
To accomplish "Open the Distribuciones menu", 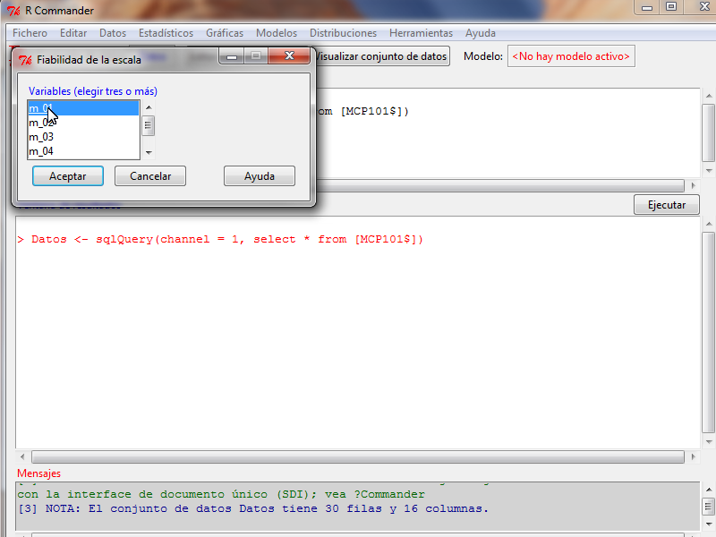I will pos(343,33).
